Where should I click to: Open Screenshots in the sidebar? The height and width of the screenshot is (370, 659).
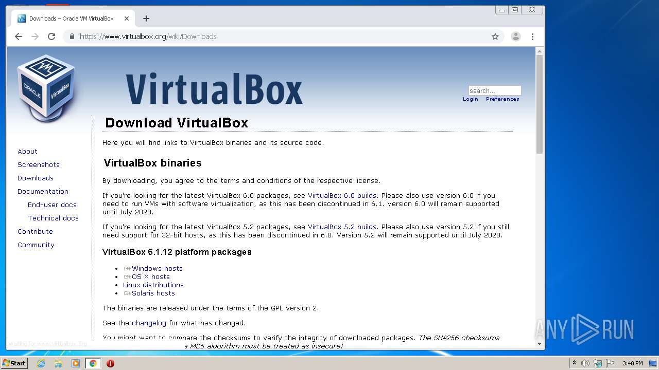pyautogui.click(x=39, y=164)
